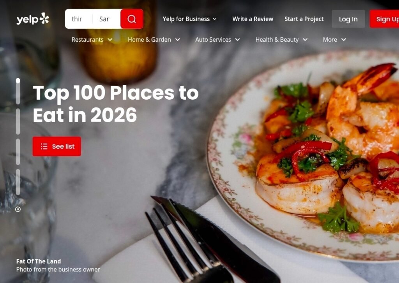Go to the fourth slide indicator

(x=18, y=182)
